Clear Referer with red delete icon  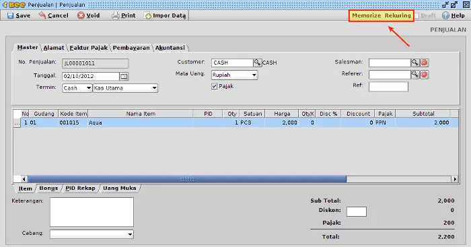(x=424, y=74)
